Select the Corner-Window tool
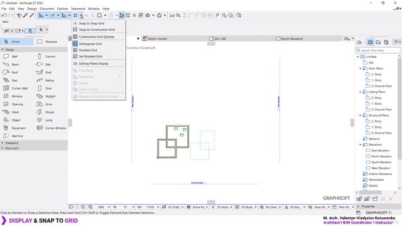Screen dimensions: 402x226 pyautogui.click(x=55, y=128)
